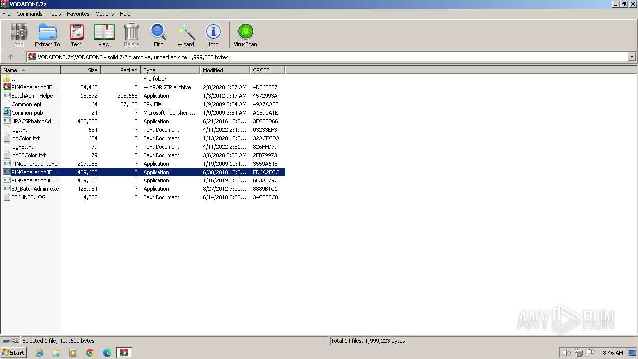The height and width of the screenshot is (359, 638).
Task: Click the Extract To toolbar icon
Action: pos(47,35)
